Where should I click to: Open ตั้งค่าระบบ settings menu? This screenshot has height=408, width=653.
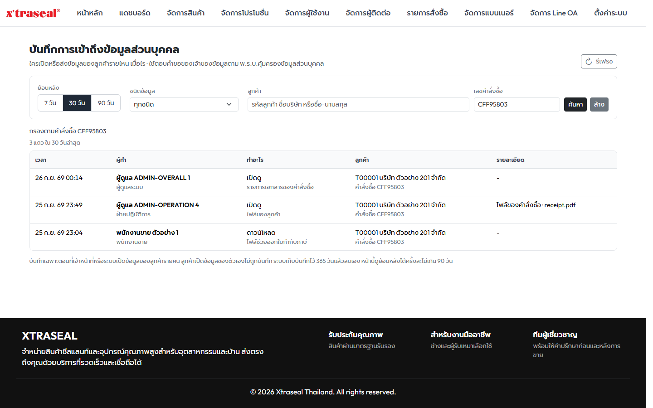pos(610,13)
